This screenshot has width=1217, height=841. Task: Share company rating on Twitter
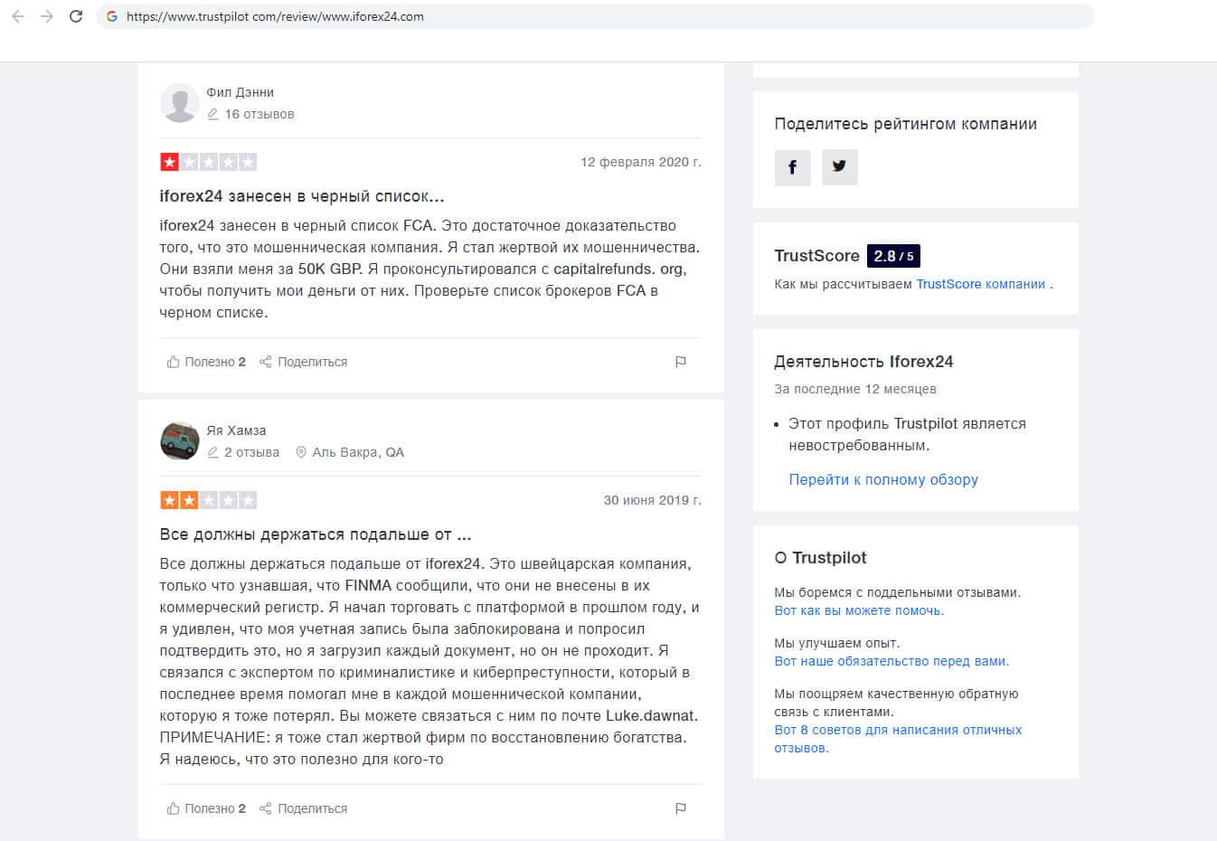click(839, 167)
